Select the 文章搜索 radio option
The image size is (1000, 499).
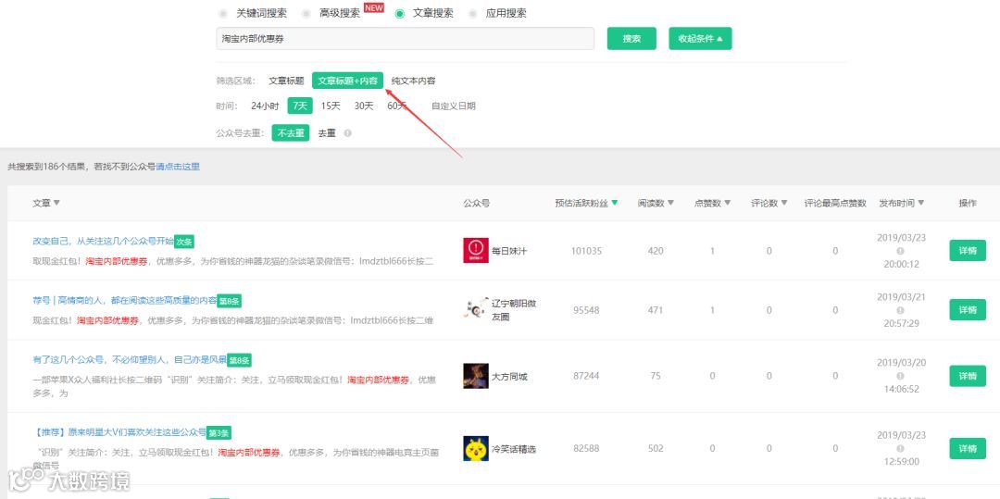click(x=400, y=13)
